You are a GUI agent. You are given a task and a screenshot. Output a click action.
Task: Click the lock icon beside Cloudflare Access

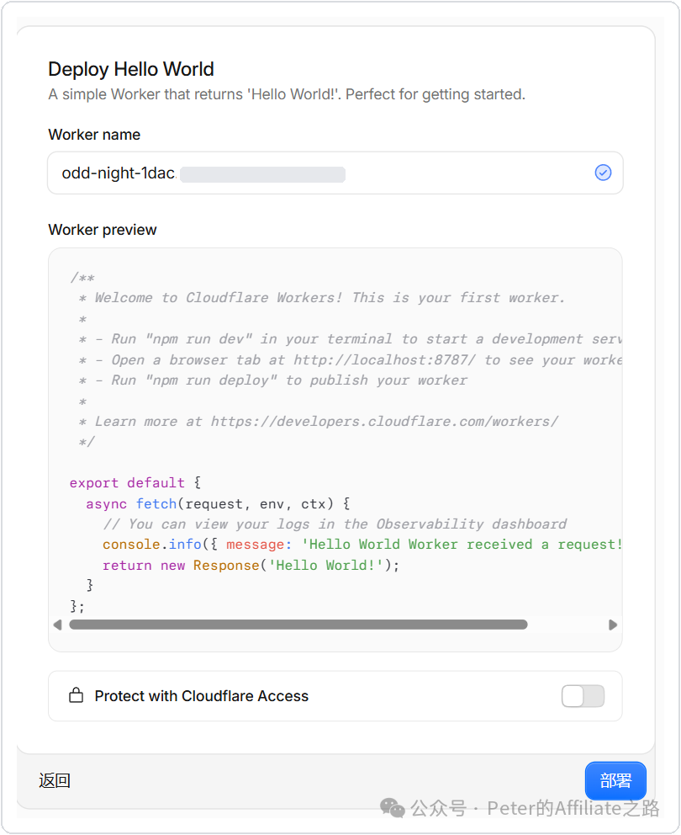[76, 695]
